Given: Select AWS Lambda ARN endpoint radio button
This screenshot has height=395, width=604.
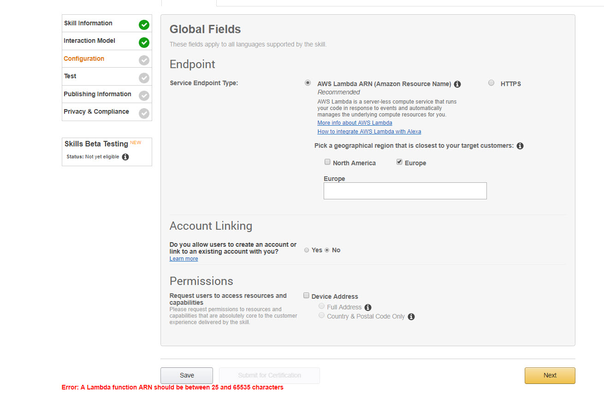Looking at the screenshot, I should (x=308, y=83).
